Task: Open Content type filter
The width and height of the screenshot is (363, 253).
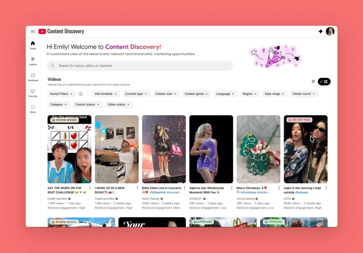Action: click(136, 94)
